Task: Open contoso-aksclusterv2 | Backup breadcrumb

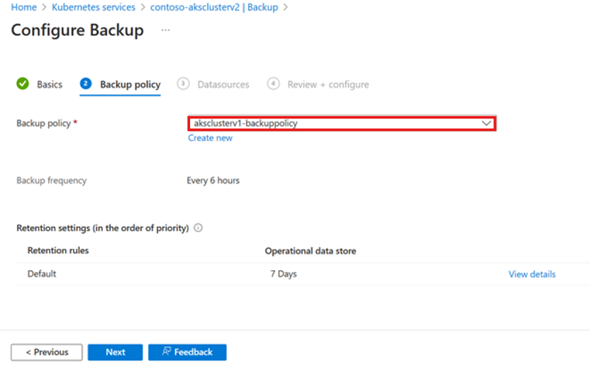Action: pos(214,7)
